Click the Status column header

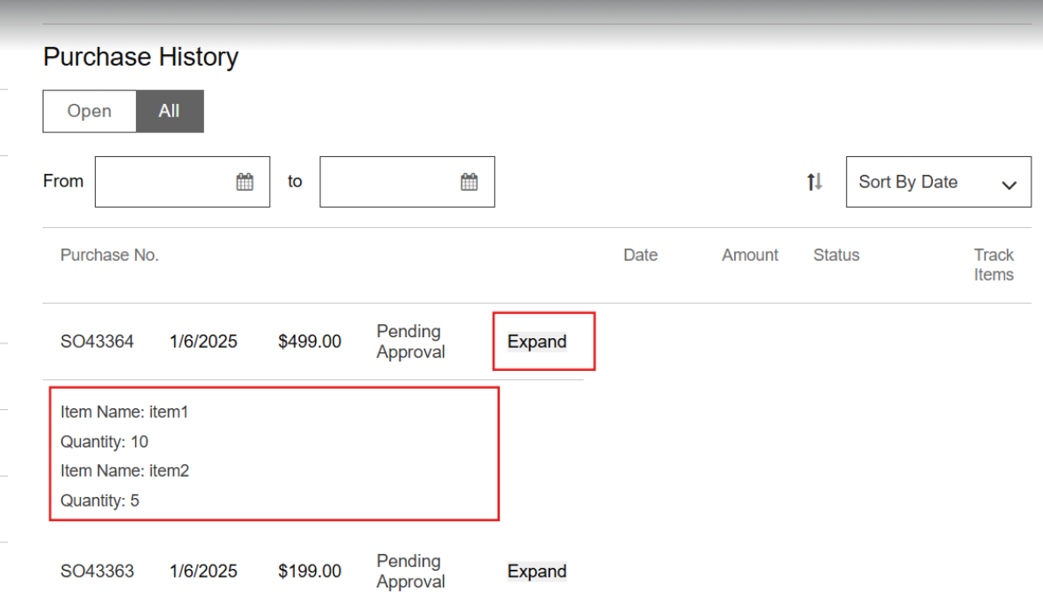click(836, 256)
